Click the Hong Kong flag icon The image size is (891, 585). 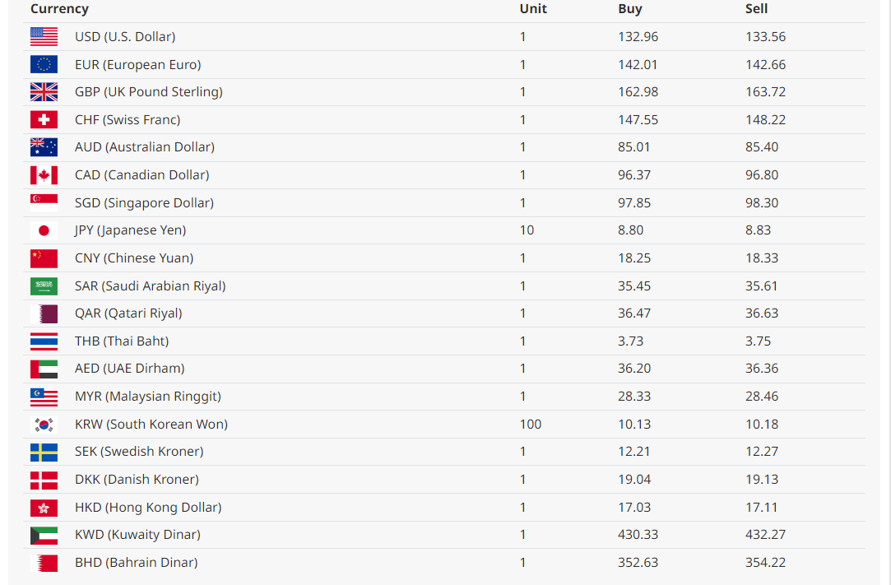(44, 507)
